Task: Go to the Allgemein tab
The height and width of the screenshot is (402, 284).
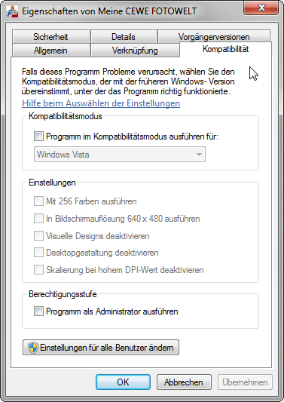Action: [x=50, y=51]
